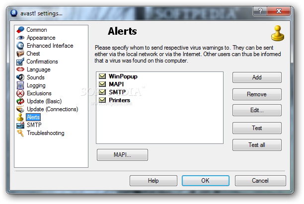Click the avast! logo in title bar

coord(14,13)
